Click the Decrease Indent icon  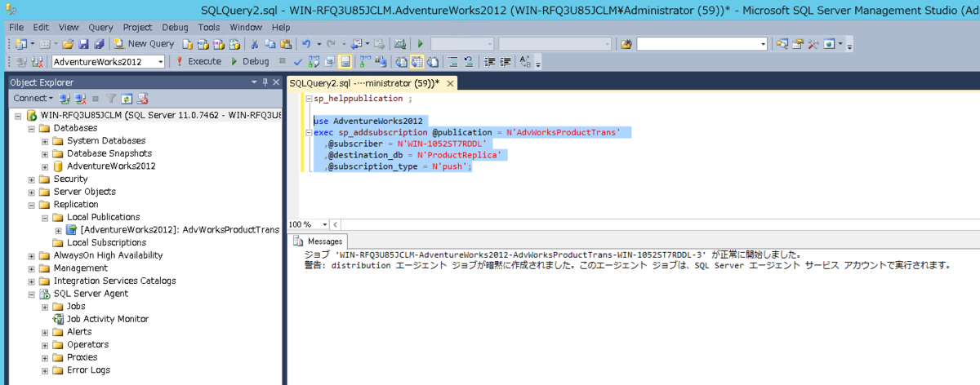point(488,61)
